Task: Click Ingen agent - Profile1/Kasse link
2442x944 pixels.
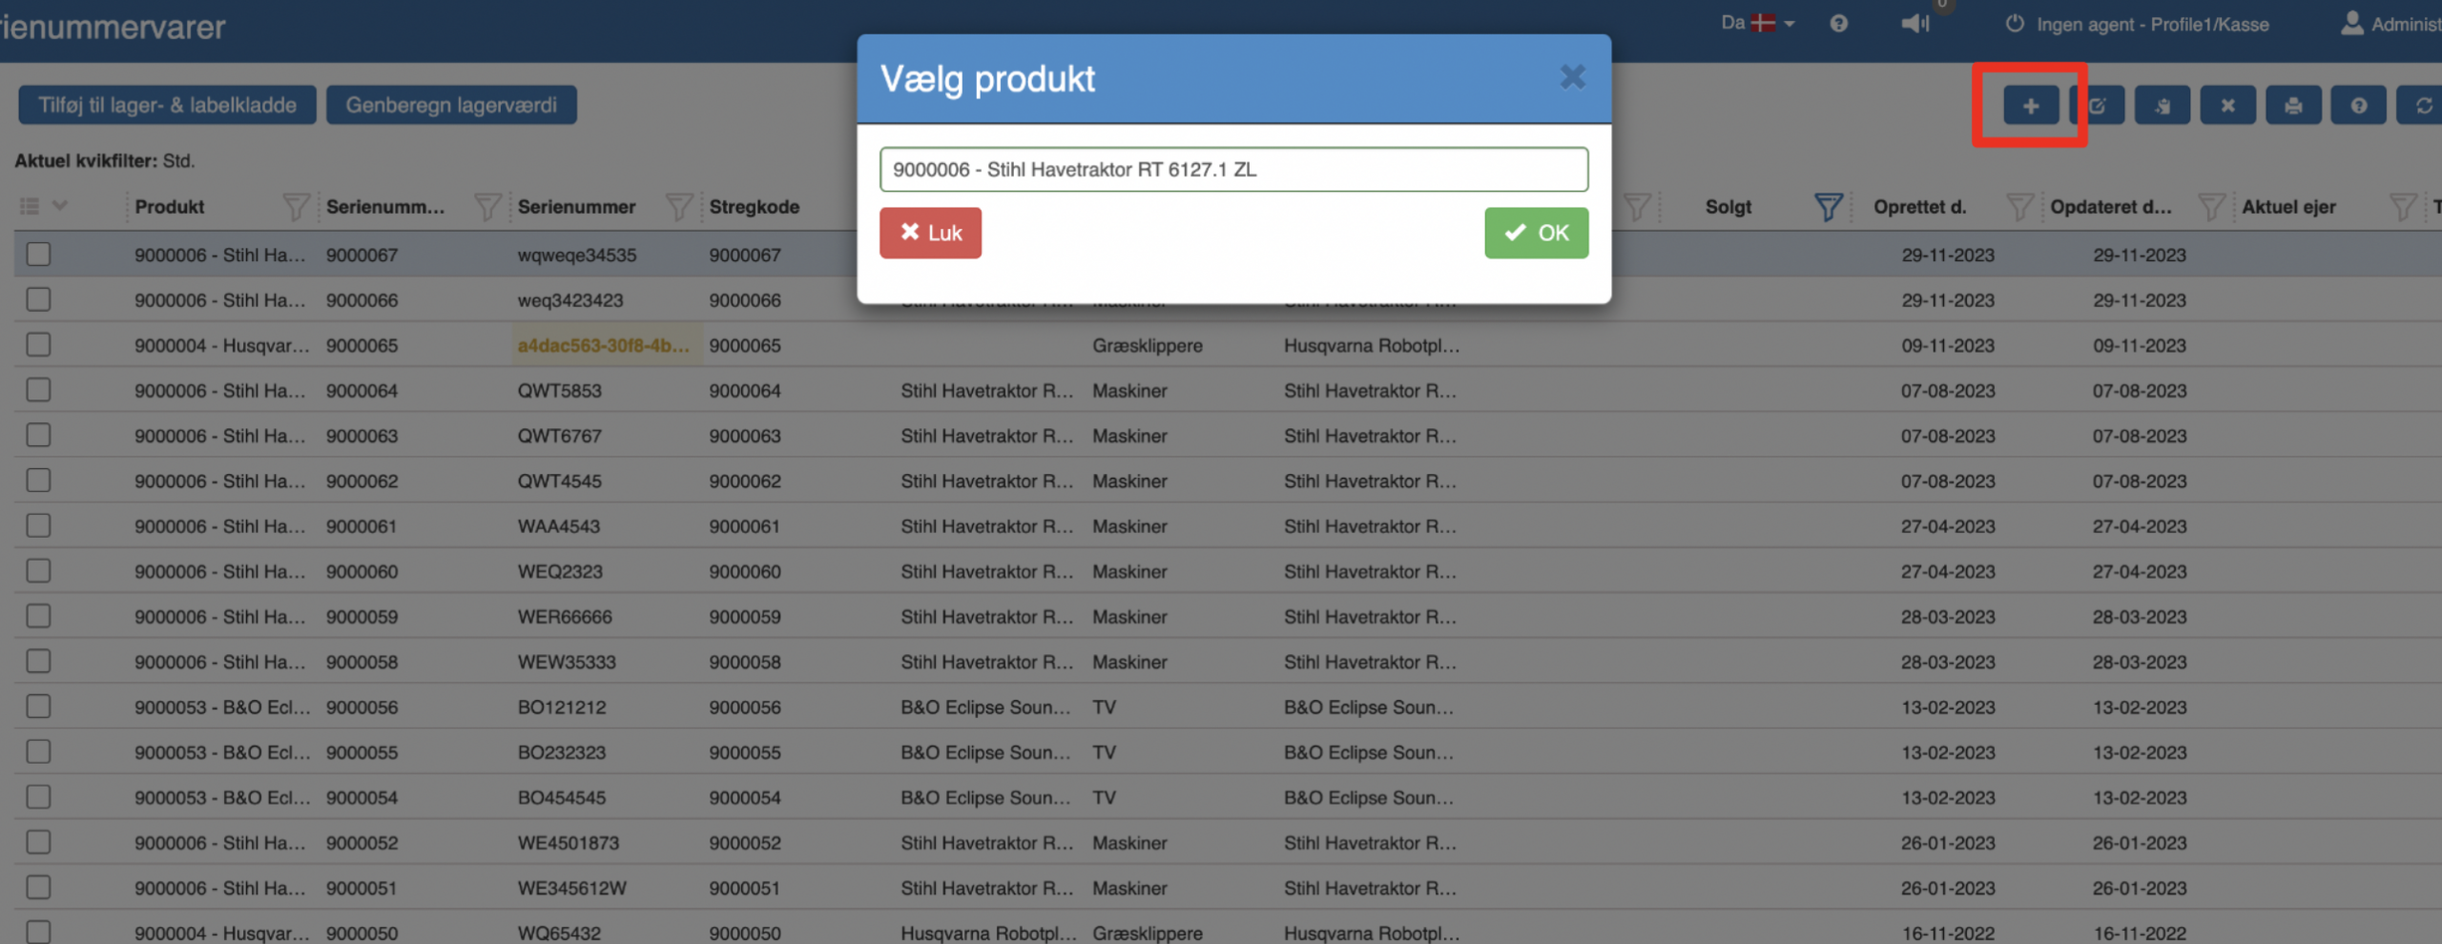Action: [2153, 25]
